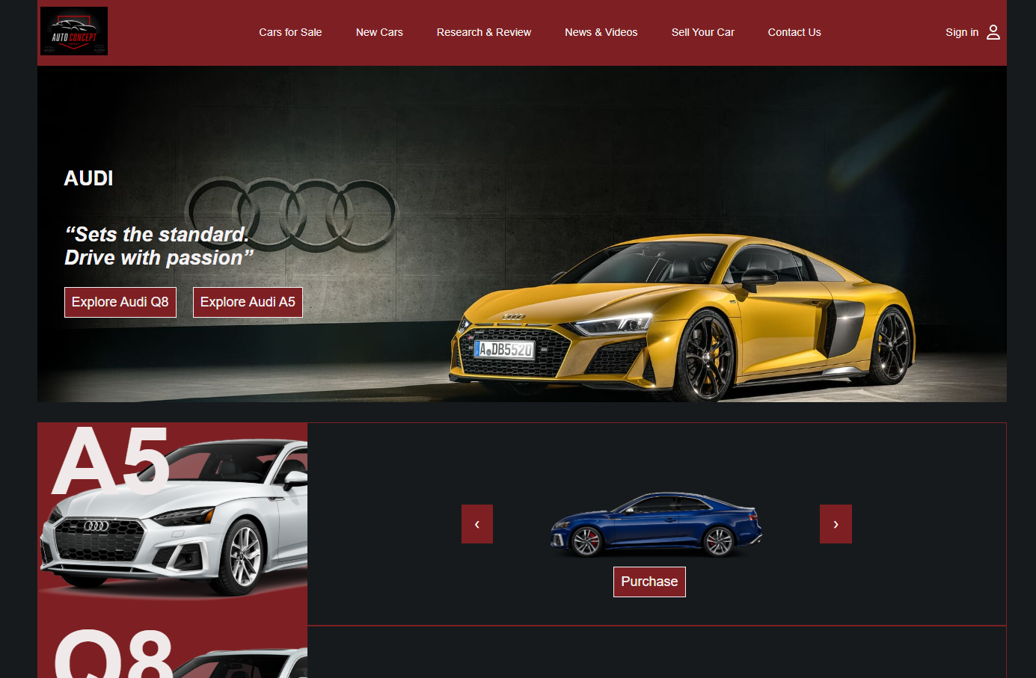Click the Purchase button
Viewport: 1036px width, 678px height.
click(649, 582)
